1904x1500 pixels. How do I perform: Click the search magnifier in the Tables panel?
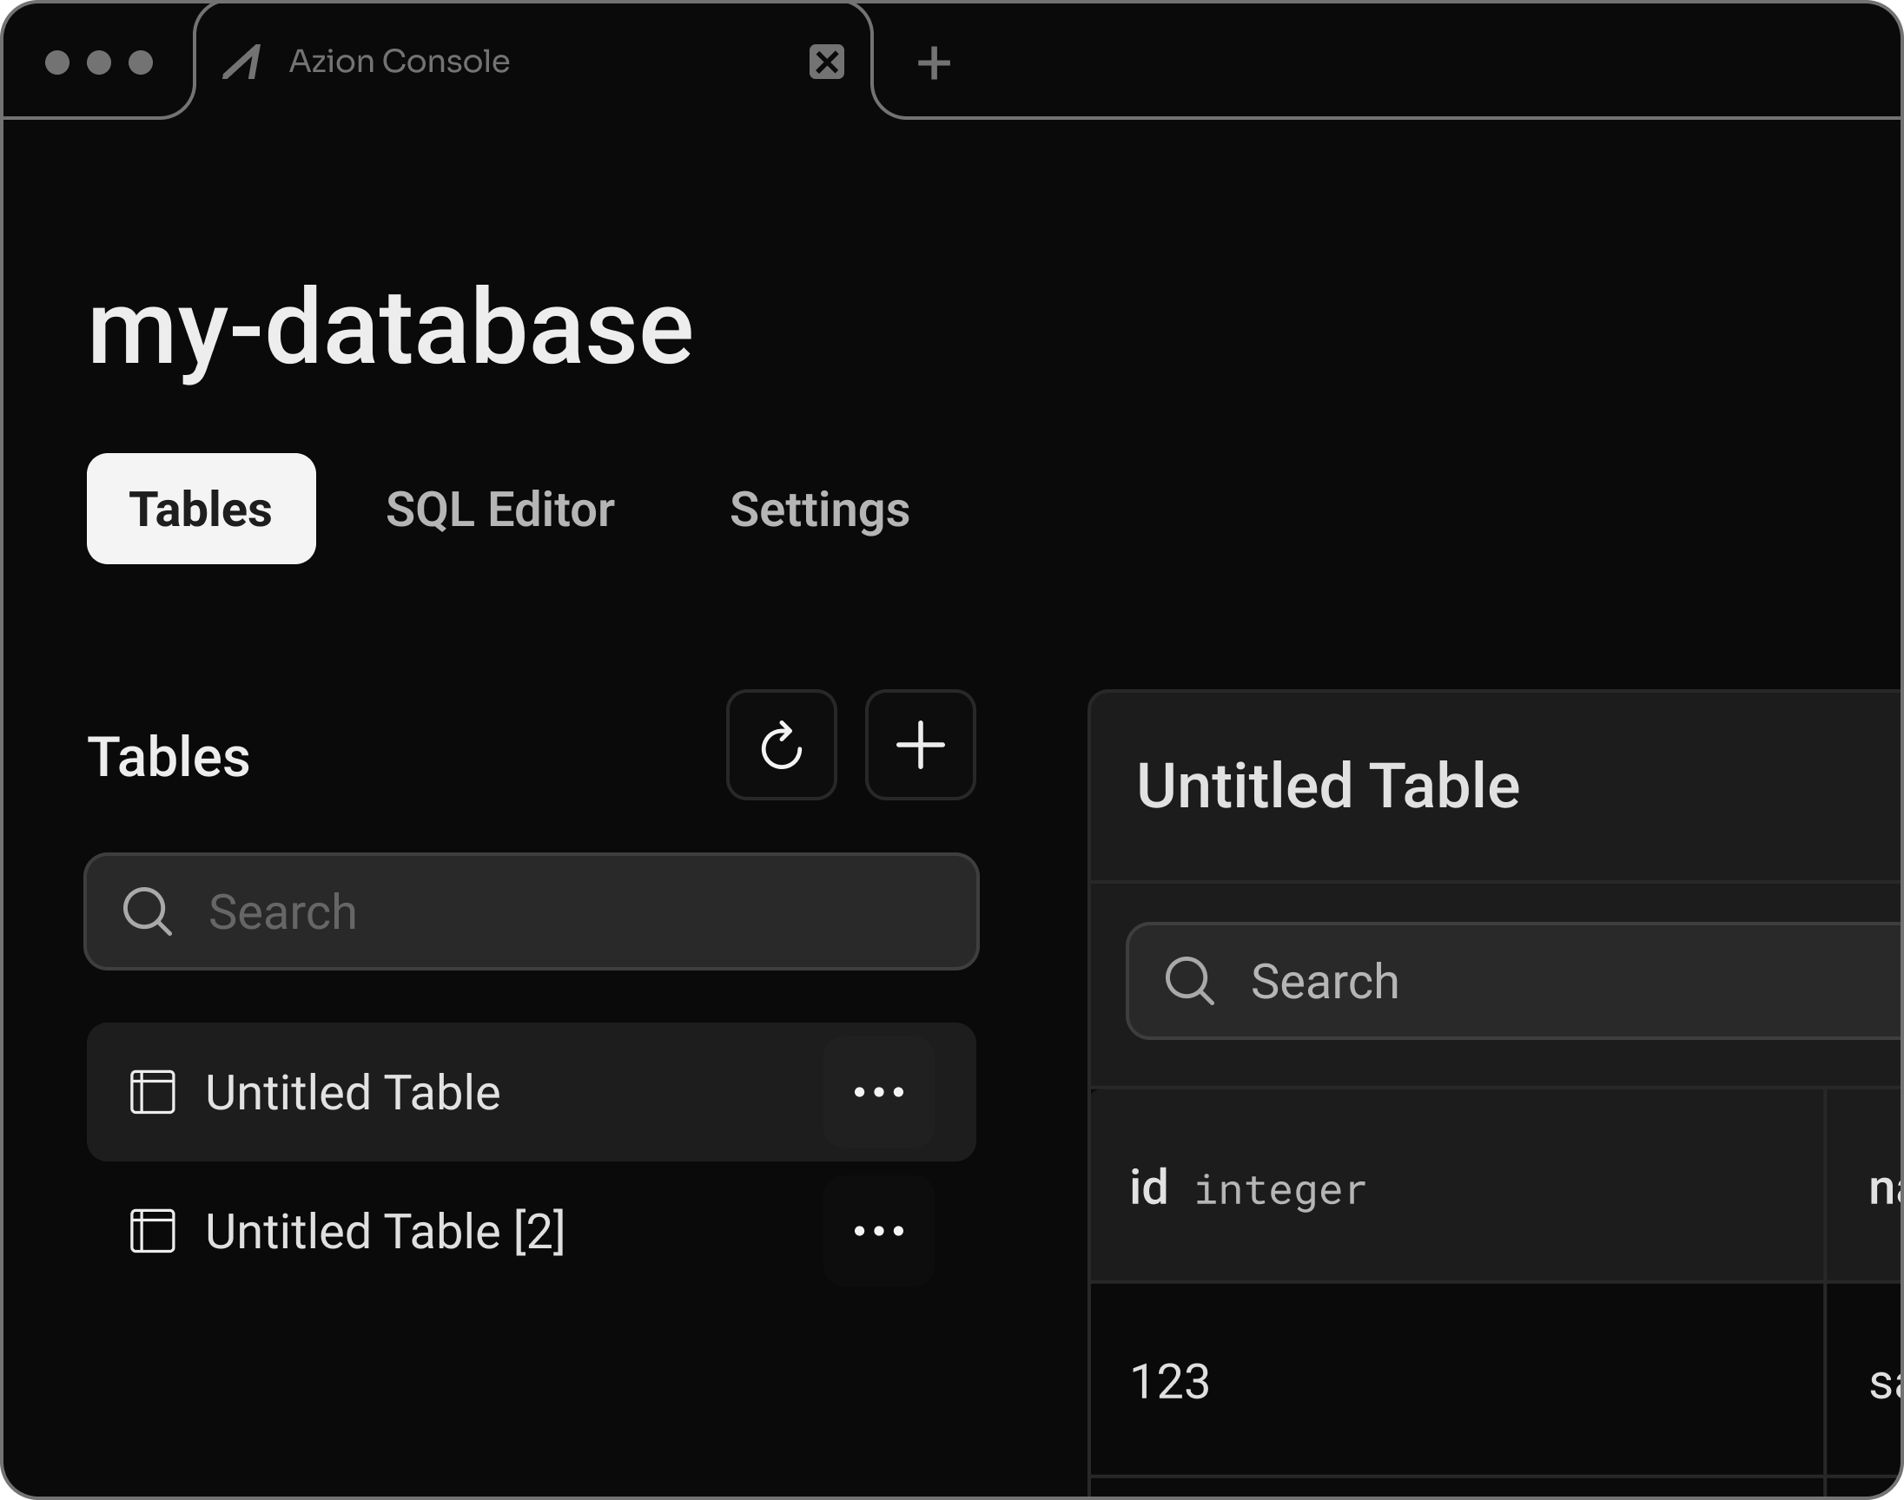148,911
